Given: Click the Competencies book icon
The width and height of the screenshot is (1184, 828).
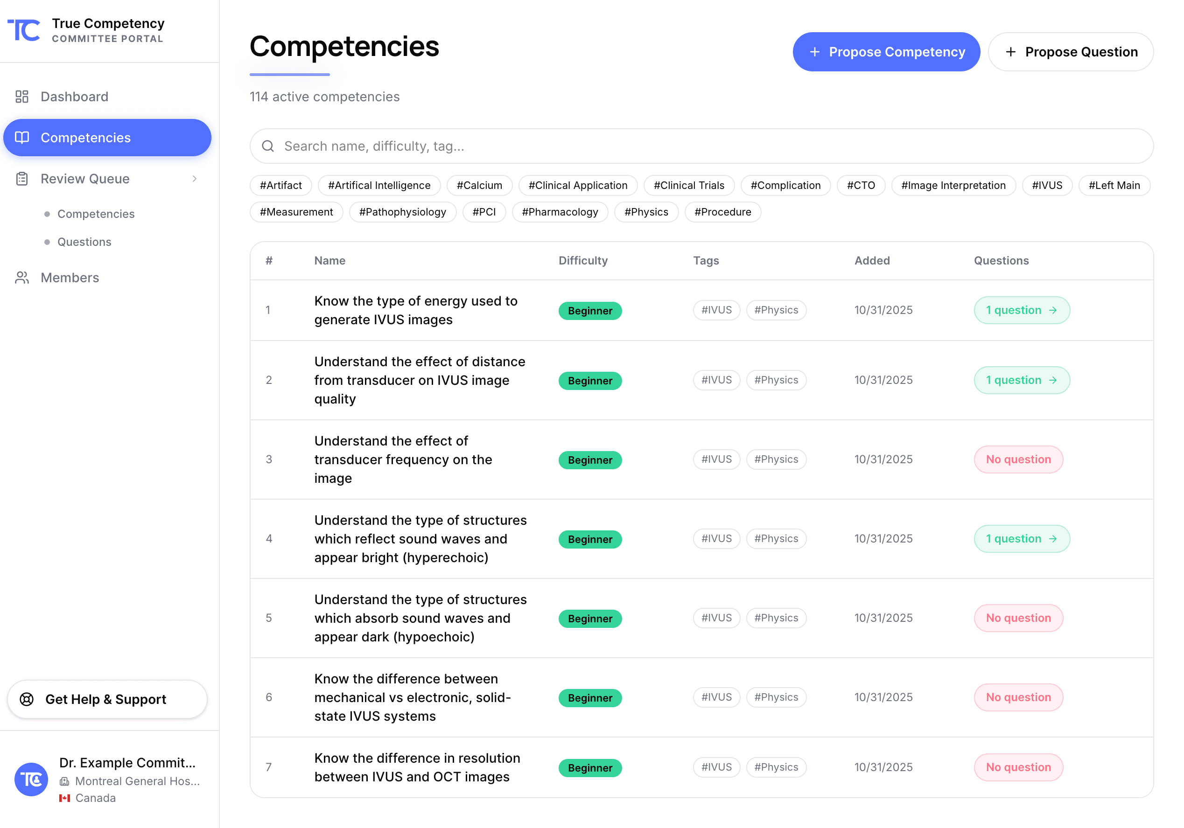Looking at the screenshot, I should pos(23,138).
